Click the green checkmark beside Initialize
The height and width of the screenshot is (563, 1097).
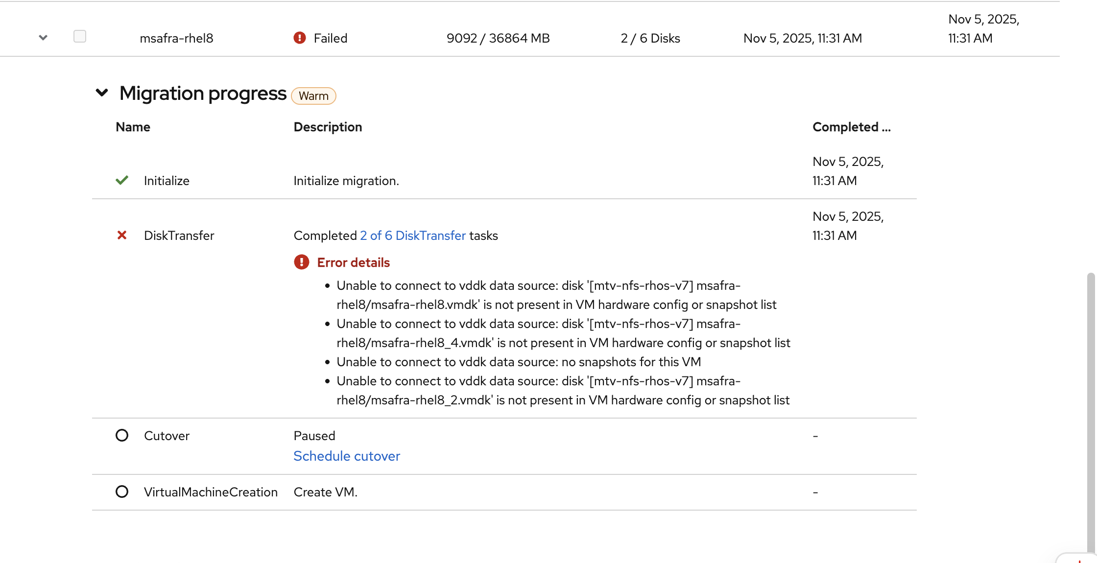click(122, 180)
